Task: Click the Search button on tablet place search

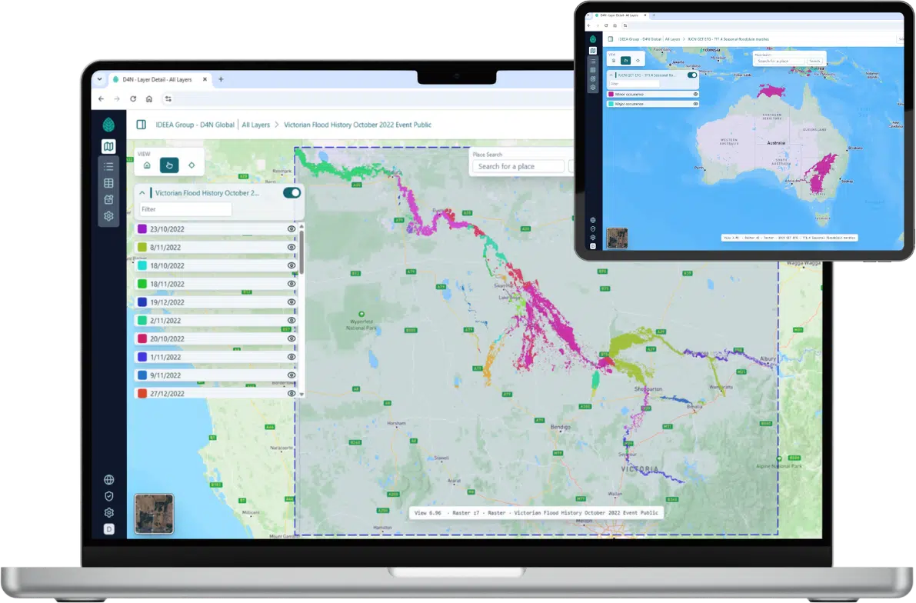Action: point(814,61)
